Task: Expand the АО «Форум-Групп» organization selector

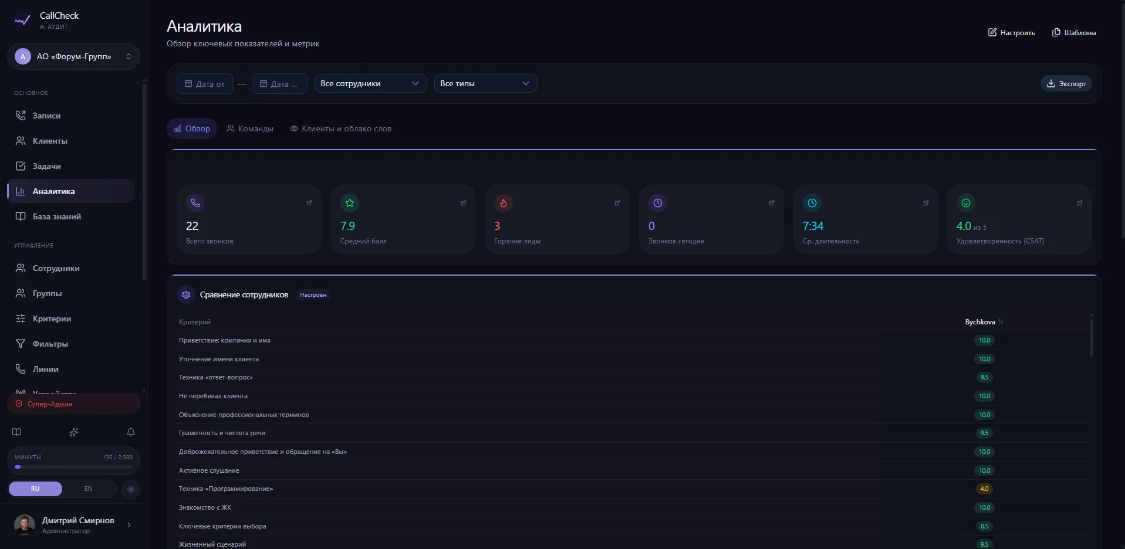Action: (x=73, y=56)
